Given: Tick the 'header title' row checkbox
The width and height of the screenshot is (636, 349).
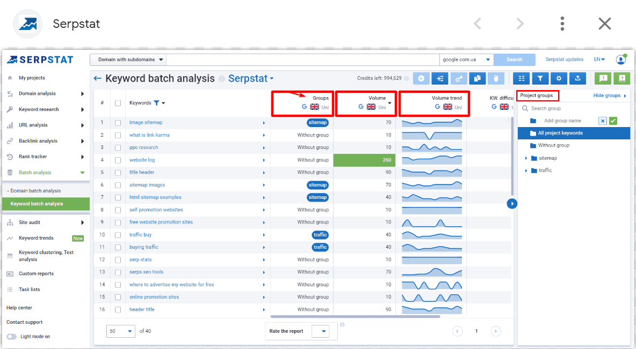Looking at the screenshot, I should click(x=118, y=310).
